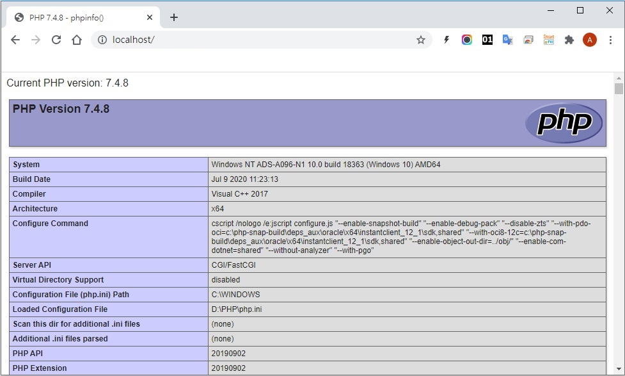Minimize the browser window

pyautogui.click(x=551, y=10)
